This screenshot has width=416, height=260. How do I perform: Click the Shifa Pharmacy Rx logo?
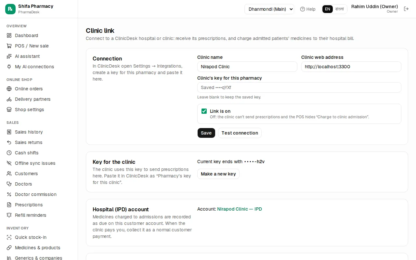10,9
